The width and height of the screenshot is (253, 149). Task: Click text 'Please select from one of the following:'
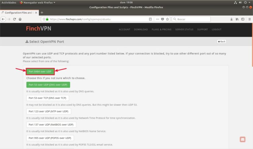[x=46, y=61]
